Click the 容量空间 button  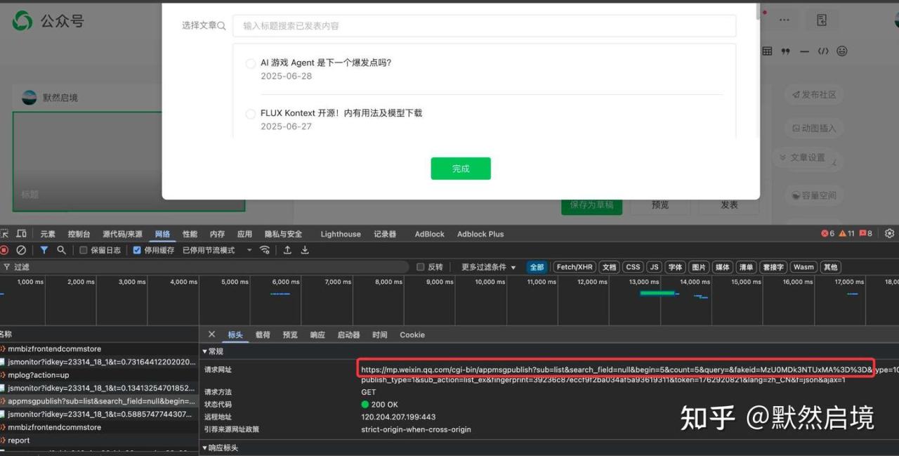coord(813,195)
